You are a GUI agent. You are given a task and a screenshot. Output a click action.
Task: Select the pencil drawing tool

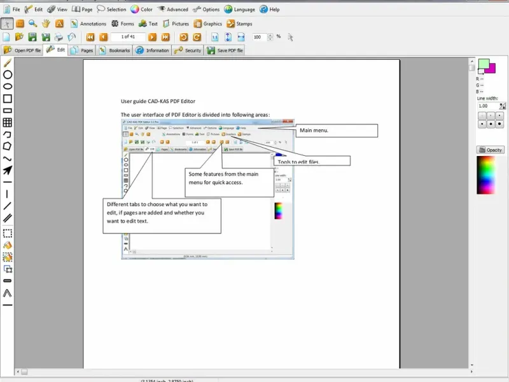(x=8, y=63)
